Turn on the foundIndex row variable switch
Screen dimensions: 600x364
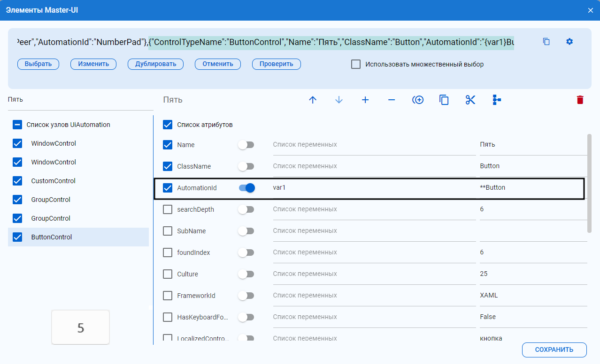coord(246,253)
